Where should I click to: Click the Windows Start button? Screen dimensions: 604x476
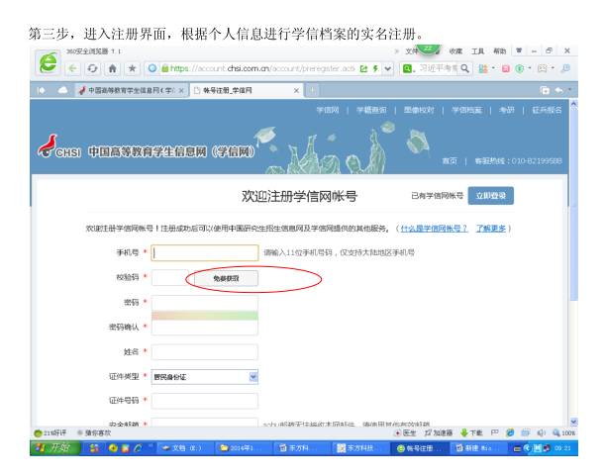point(55,448)
